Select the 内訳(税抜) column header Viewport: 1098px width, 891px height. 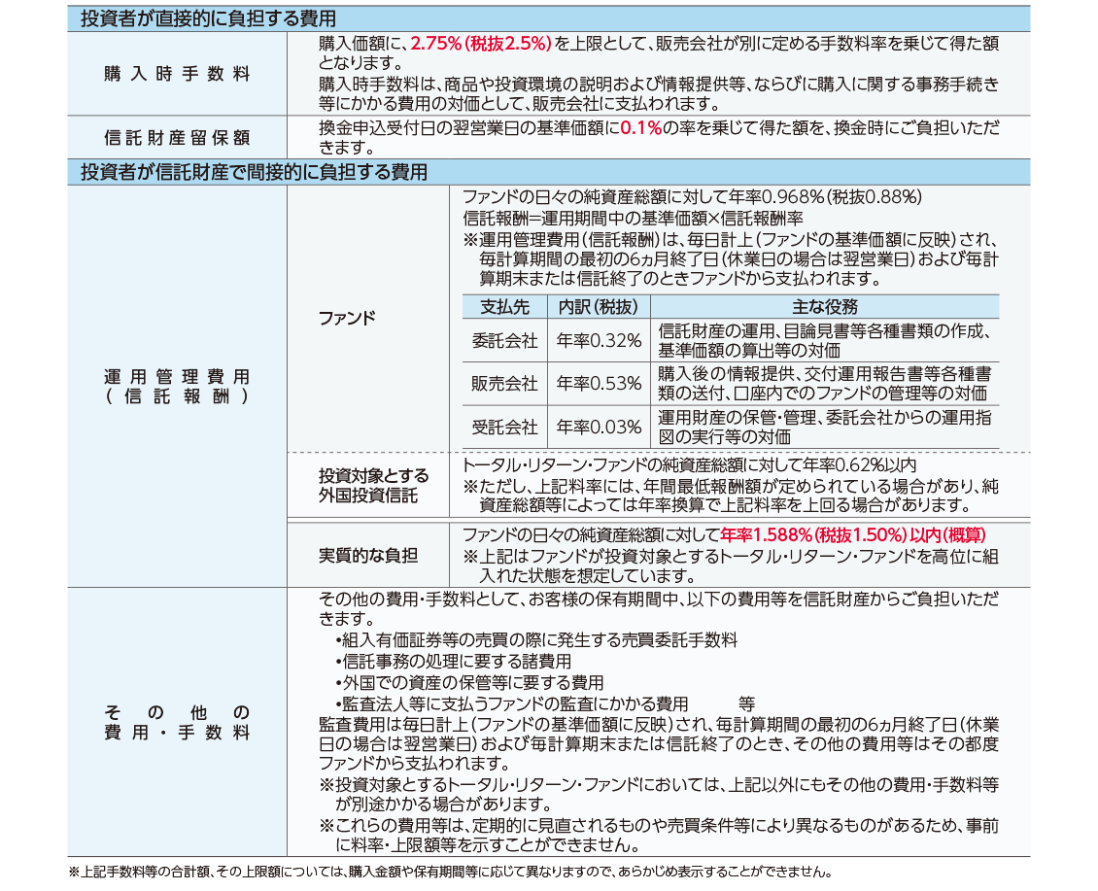coord(599,307)
